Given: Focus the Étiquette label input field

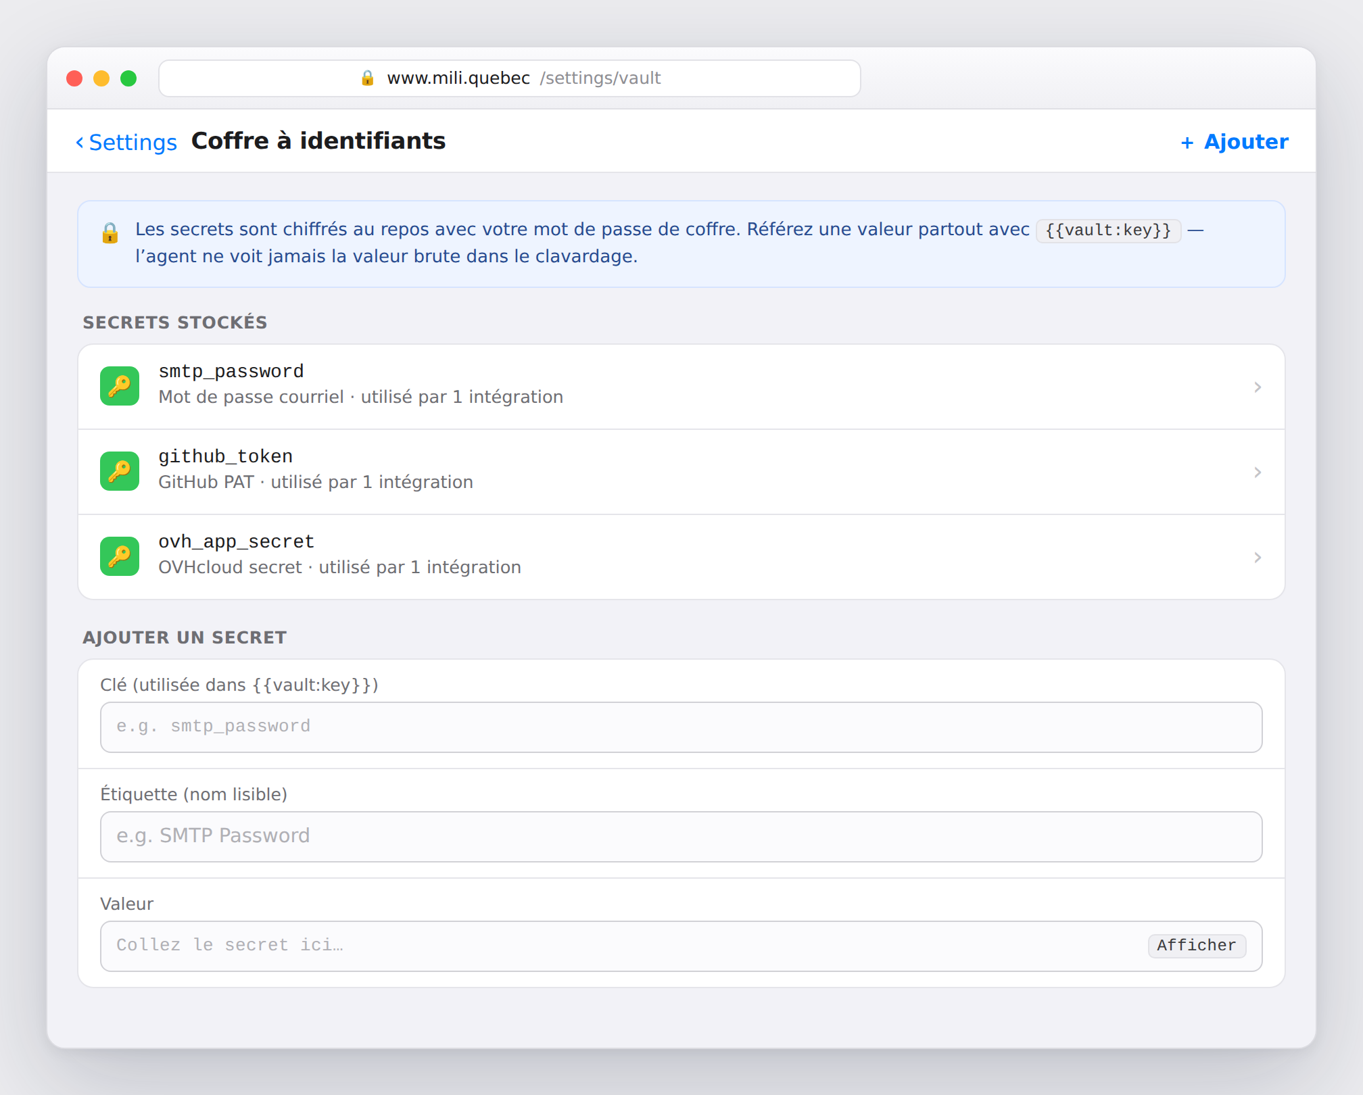Looking at the screenshot, I should coord(681,836).
